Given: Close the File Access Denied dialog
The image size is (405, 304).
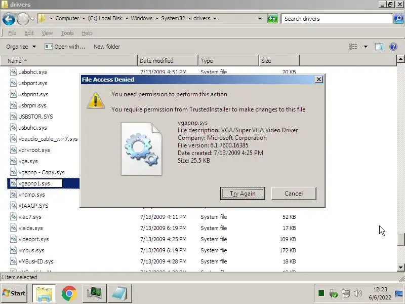Looking at the screenshot, I should tap(319, 80).
